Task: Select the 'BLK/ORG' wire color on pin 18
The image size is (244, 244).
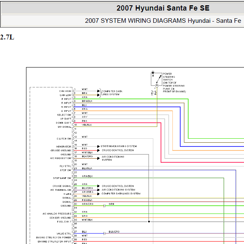Action: (87, 157)
